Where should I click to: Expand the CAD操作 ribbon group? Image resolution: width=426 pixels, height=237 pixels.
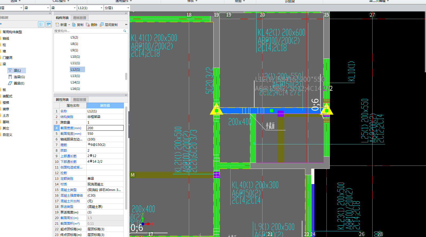click(68, 1)
